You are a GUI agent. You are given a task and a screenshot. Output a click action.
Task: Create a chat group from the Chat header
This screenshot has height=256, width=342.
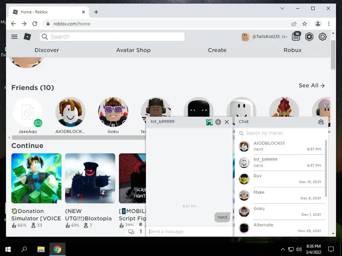click(x=321, y=122)
